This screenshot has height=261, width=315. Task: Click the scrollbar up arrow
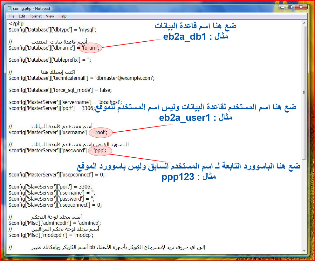[x=304, y=23]
